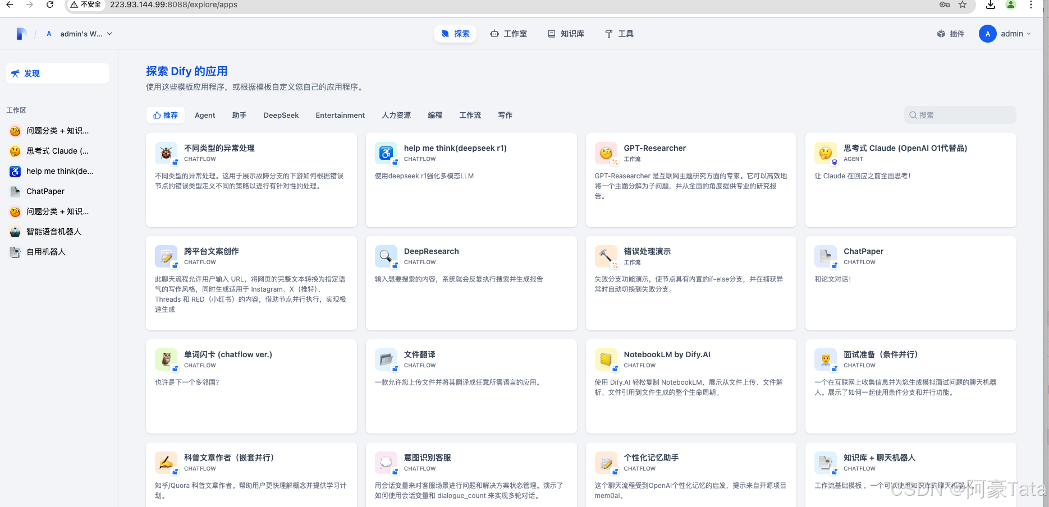Click the browser address bar URL
The image size is (1049, 507).
[x=173, y=4]
